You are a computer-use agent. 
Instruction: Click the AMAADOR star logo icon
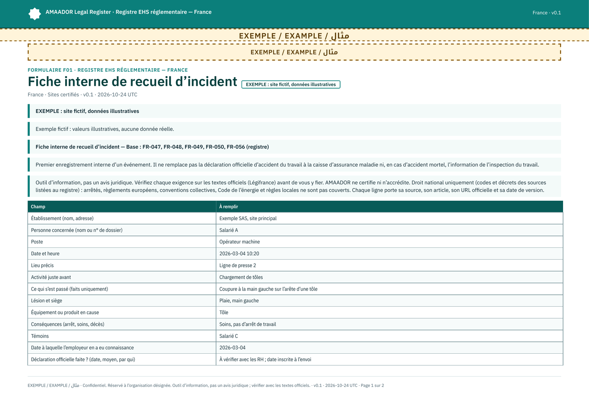35,14
